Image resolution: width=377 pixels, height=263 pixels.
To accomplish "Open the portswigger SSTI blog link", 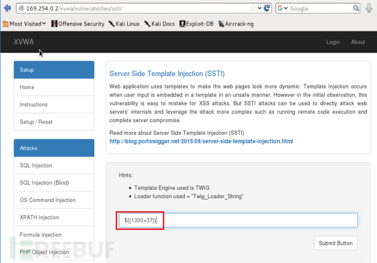I will [x=201, y=141].
